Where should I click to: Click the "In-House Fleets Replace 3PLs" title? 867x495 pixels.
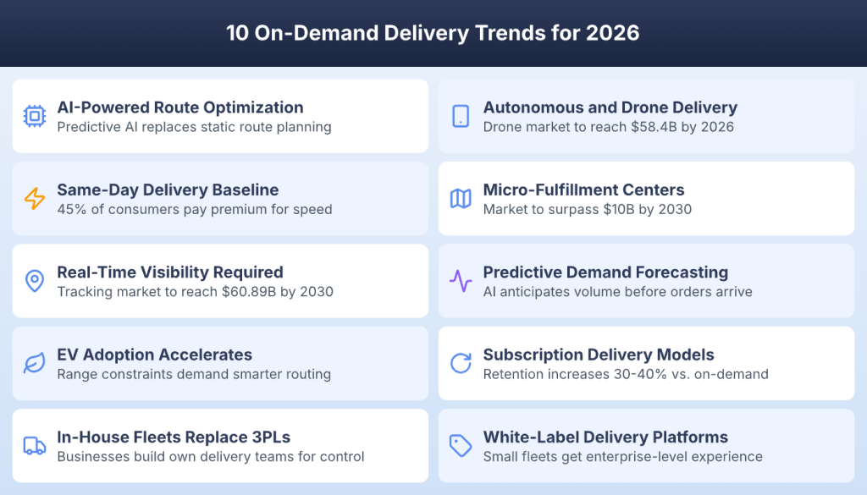pos(174,437)
